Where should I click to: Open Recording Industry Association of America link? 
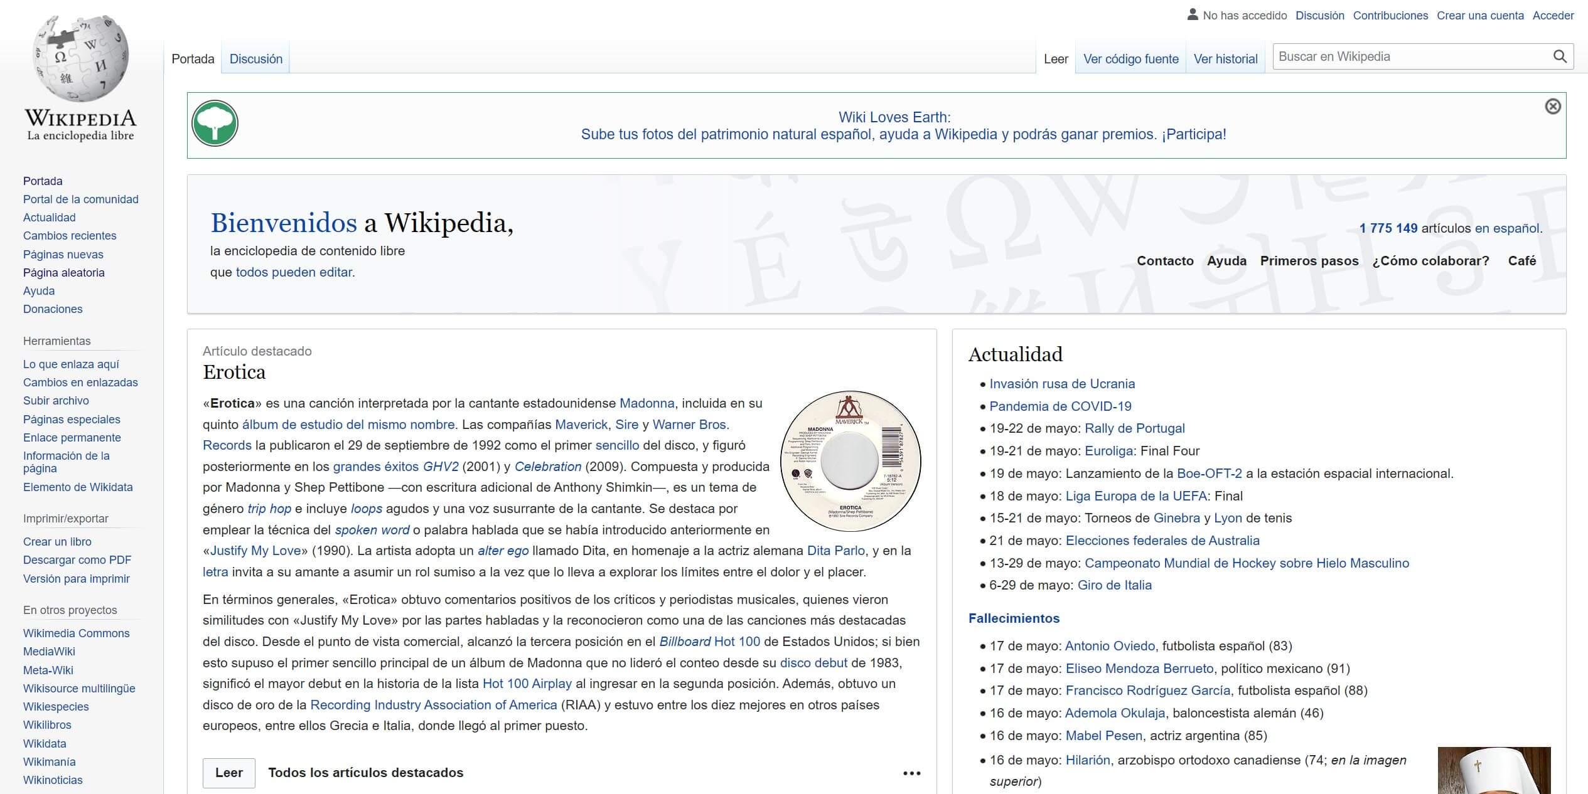434,705
